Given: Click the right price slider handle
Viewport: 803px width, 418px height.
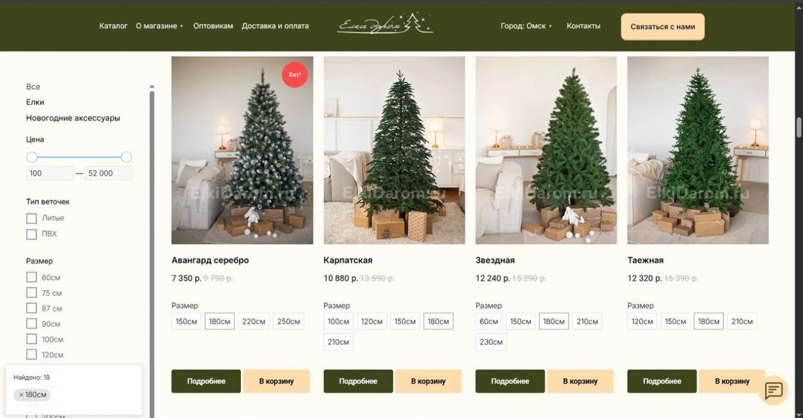Looking at the screenshot, I should point(126,157).
